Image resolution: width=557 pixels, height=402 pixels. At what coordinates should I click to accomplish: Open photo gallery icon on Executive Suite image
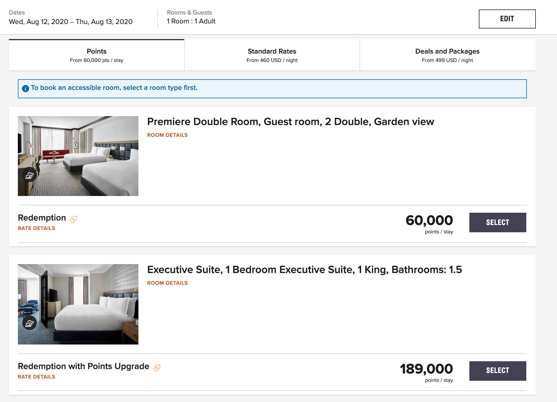29,323
